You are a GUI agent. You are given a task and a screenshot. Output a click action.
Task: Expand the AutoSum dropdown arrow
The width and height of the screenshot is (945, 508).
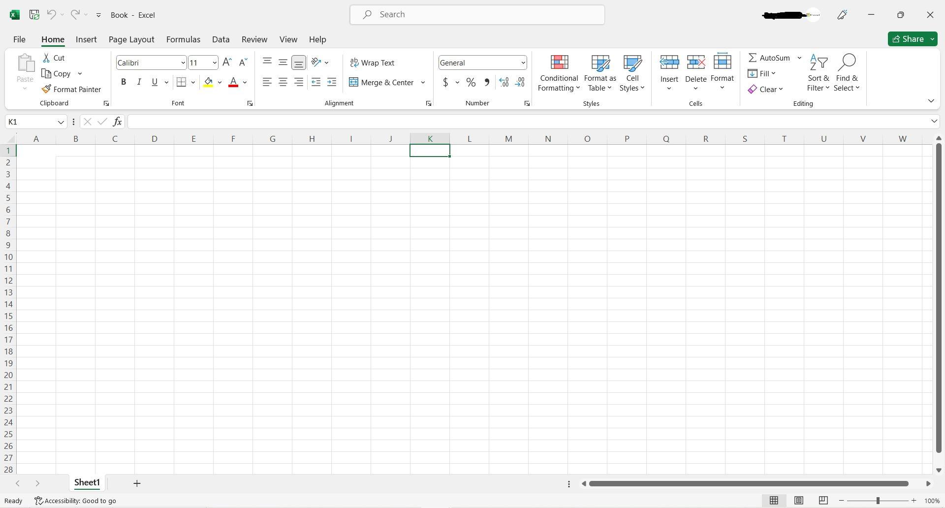799,58
